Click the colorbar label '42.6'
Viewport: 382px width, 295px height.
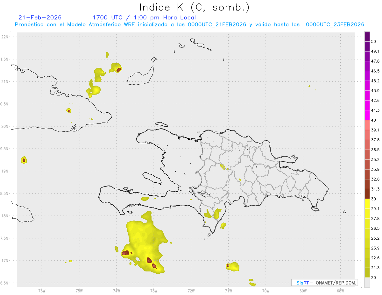pyautogui.click(x=375, y=101)
